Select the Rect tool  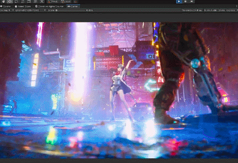(x=29, y=1)
